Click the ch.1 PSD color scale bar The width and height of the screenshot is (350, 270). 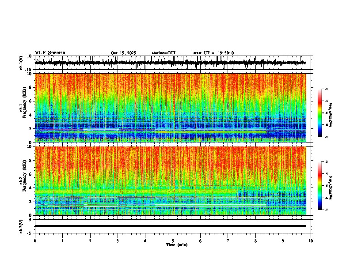pyautogui.click(x=320, y=113)
